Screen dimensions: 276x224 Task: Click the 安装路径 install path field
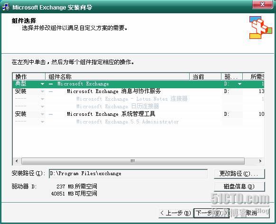pyautogui.click(x=128, y=174)
